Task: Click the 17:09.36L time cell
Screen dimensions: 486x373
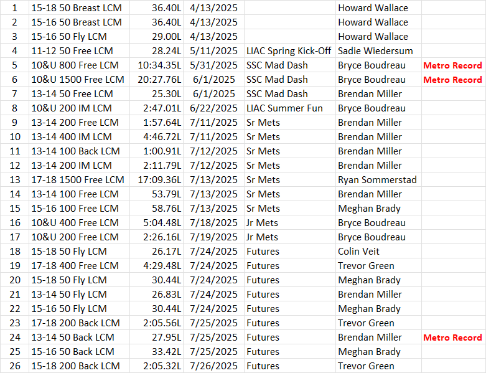Action: pos(160,180)
